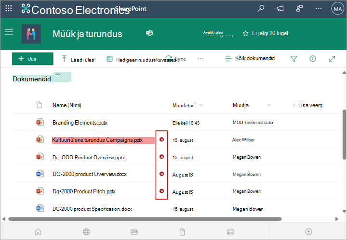The width and height of the screenshot is (347, 240).
Task: Click checked-out icon of Kultuuriülene turundus row
Action: (162, 139)
